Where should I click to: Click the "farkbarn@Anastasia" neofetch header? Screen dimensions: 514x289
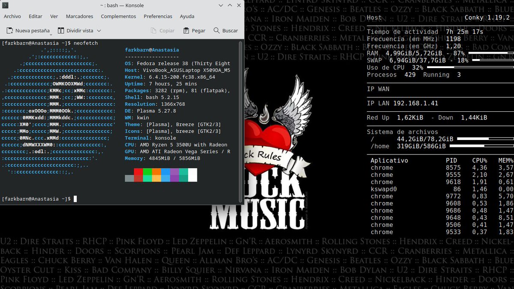[x=152, y=50]
